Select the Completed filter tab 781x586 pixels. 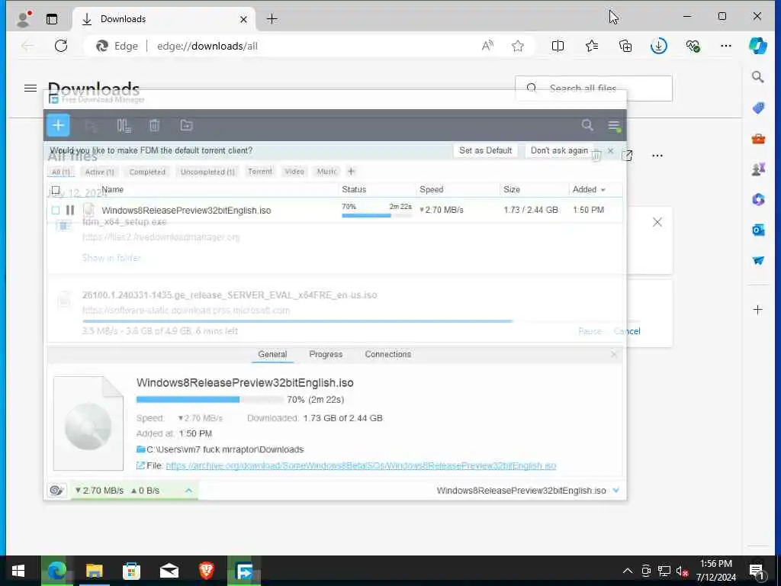pyautogui.click(x=147, y=172)
